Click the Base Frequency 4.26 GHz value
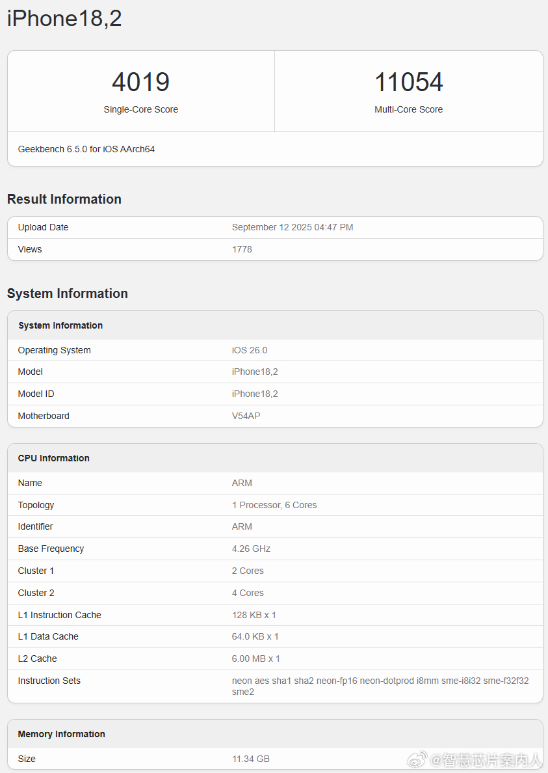The image size is (548, 773). [251, 549]
